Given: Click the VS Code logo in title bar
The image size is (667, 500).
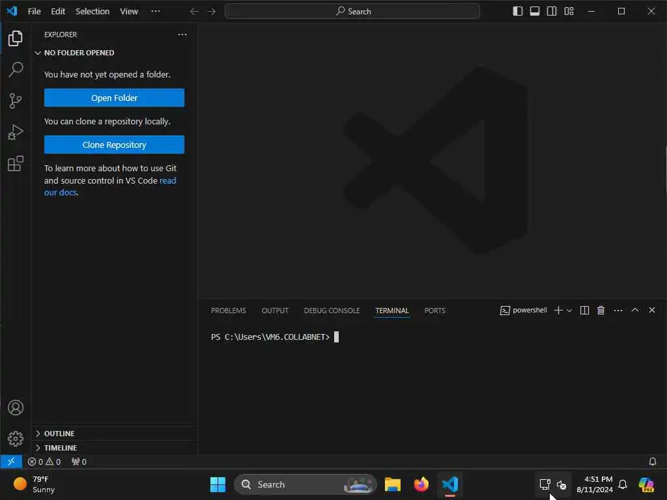Looking at the screenshot, I should [x=12, y=11].
